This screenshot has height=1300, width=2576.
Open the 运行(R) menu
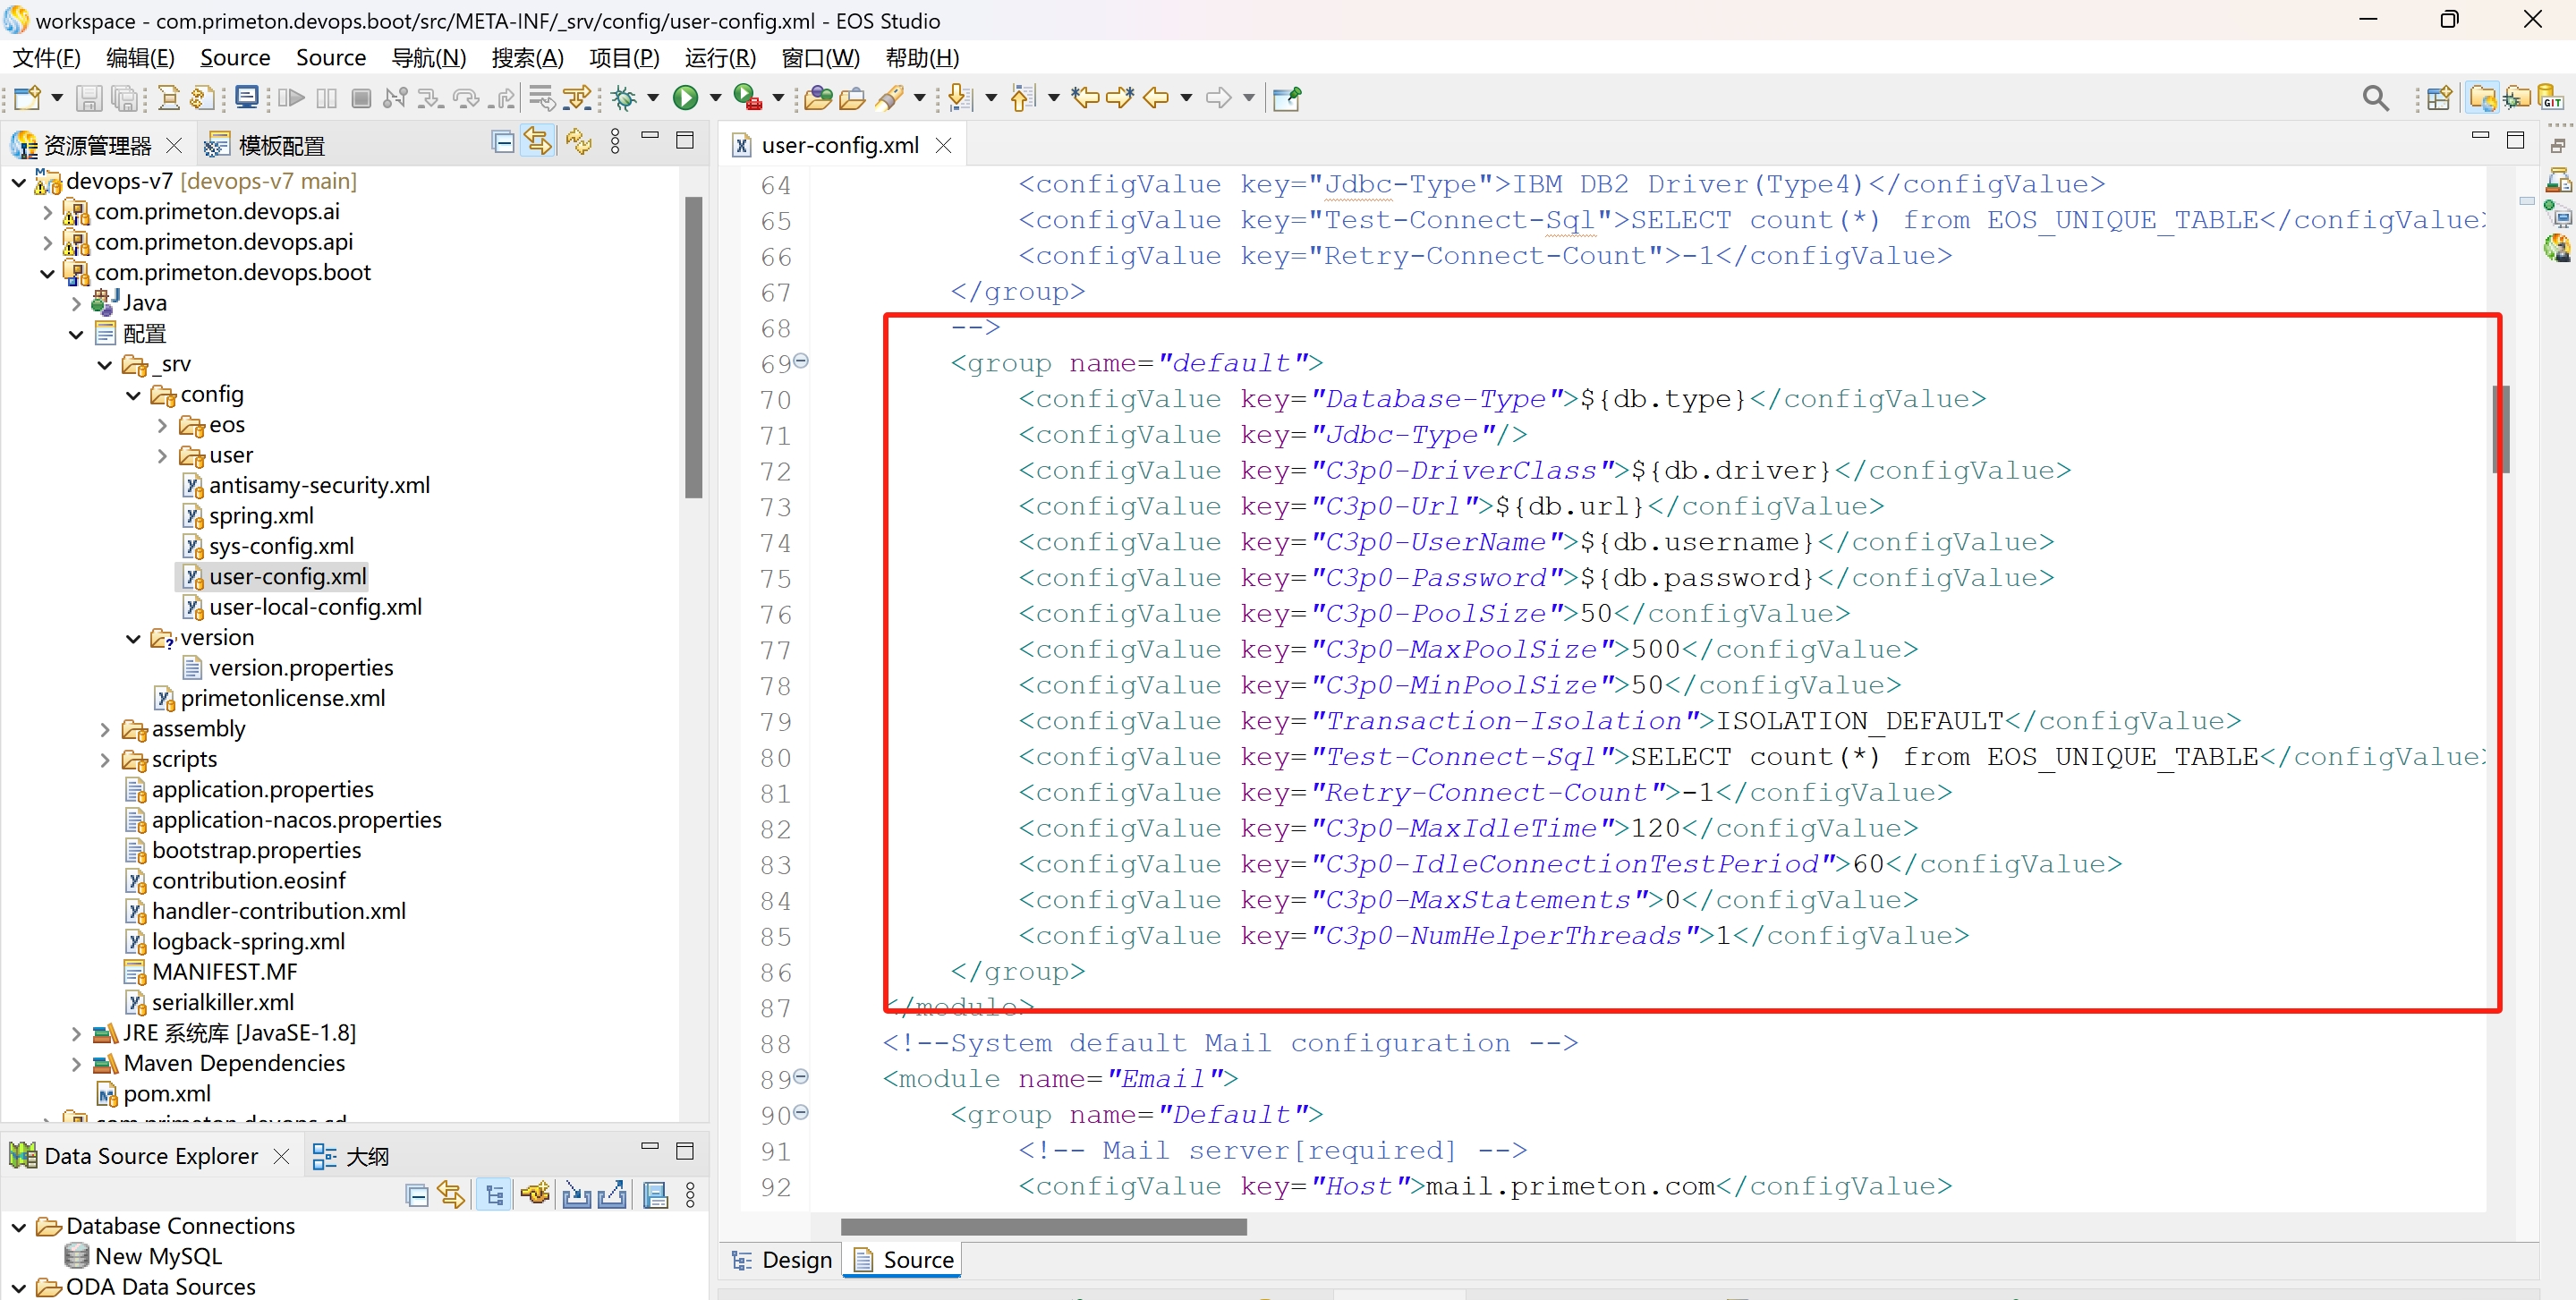719,58
